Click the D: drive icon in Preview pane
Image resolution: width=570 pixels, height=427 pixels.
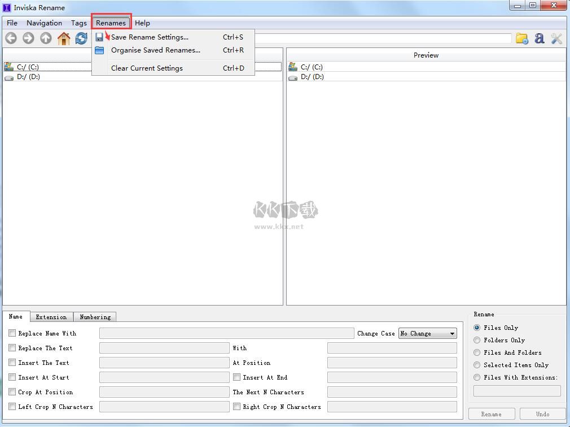click(293, 77)
